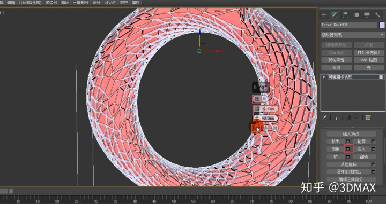Click Remove Modifier trash icon

tap(357, 117)
